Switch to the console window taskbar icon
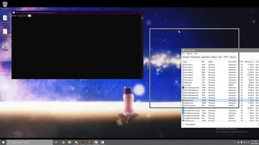The image size is (259, 145). (x=102, y=142)
